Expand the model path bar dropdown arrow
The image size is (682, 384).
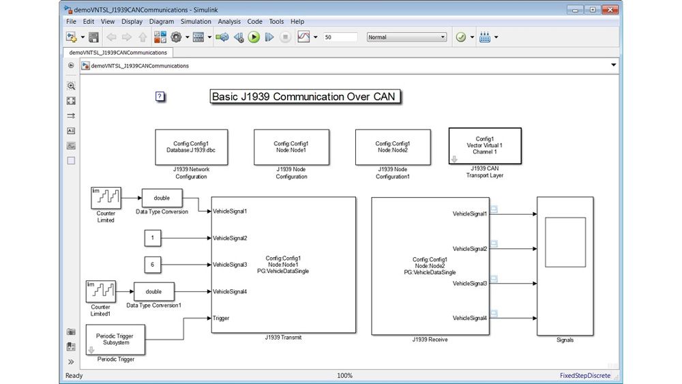tap(614, 65)
